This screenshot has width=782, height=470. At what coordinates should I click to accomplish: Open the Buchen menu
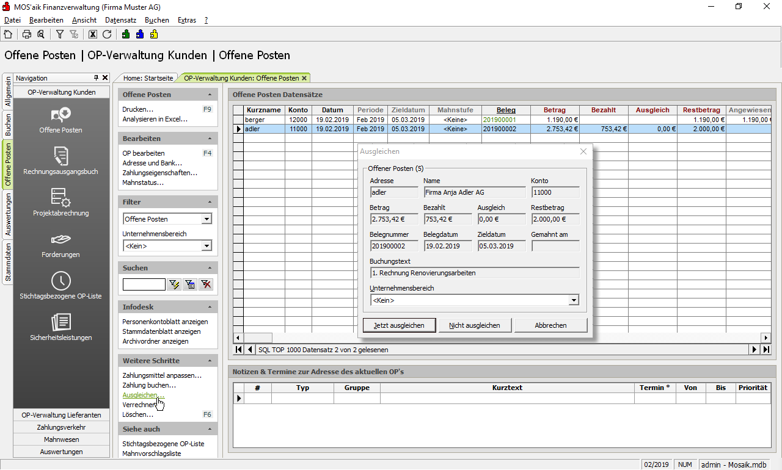coord(156,20)
